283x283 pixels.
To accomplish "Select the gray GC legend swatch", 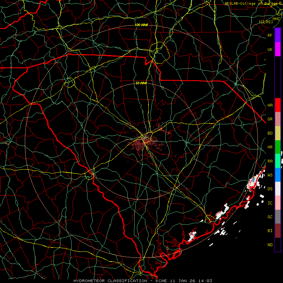I will [278, 217].
